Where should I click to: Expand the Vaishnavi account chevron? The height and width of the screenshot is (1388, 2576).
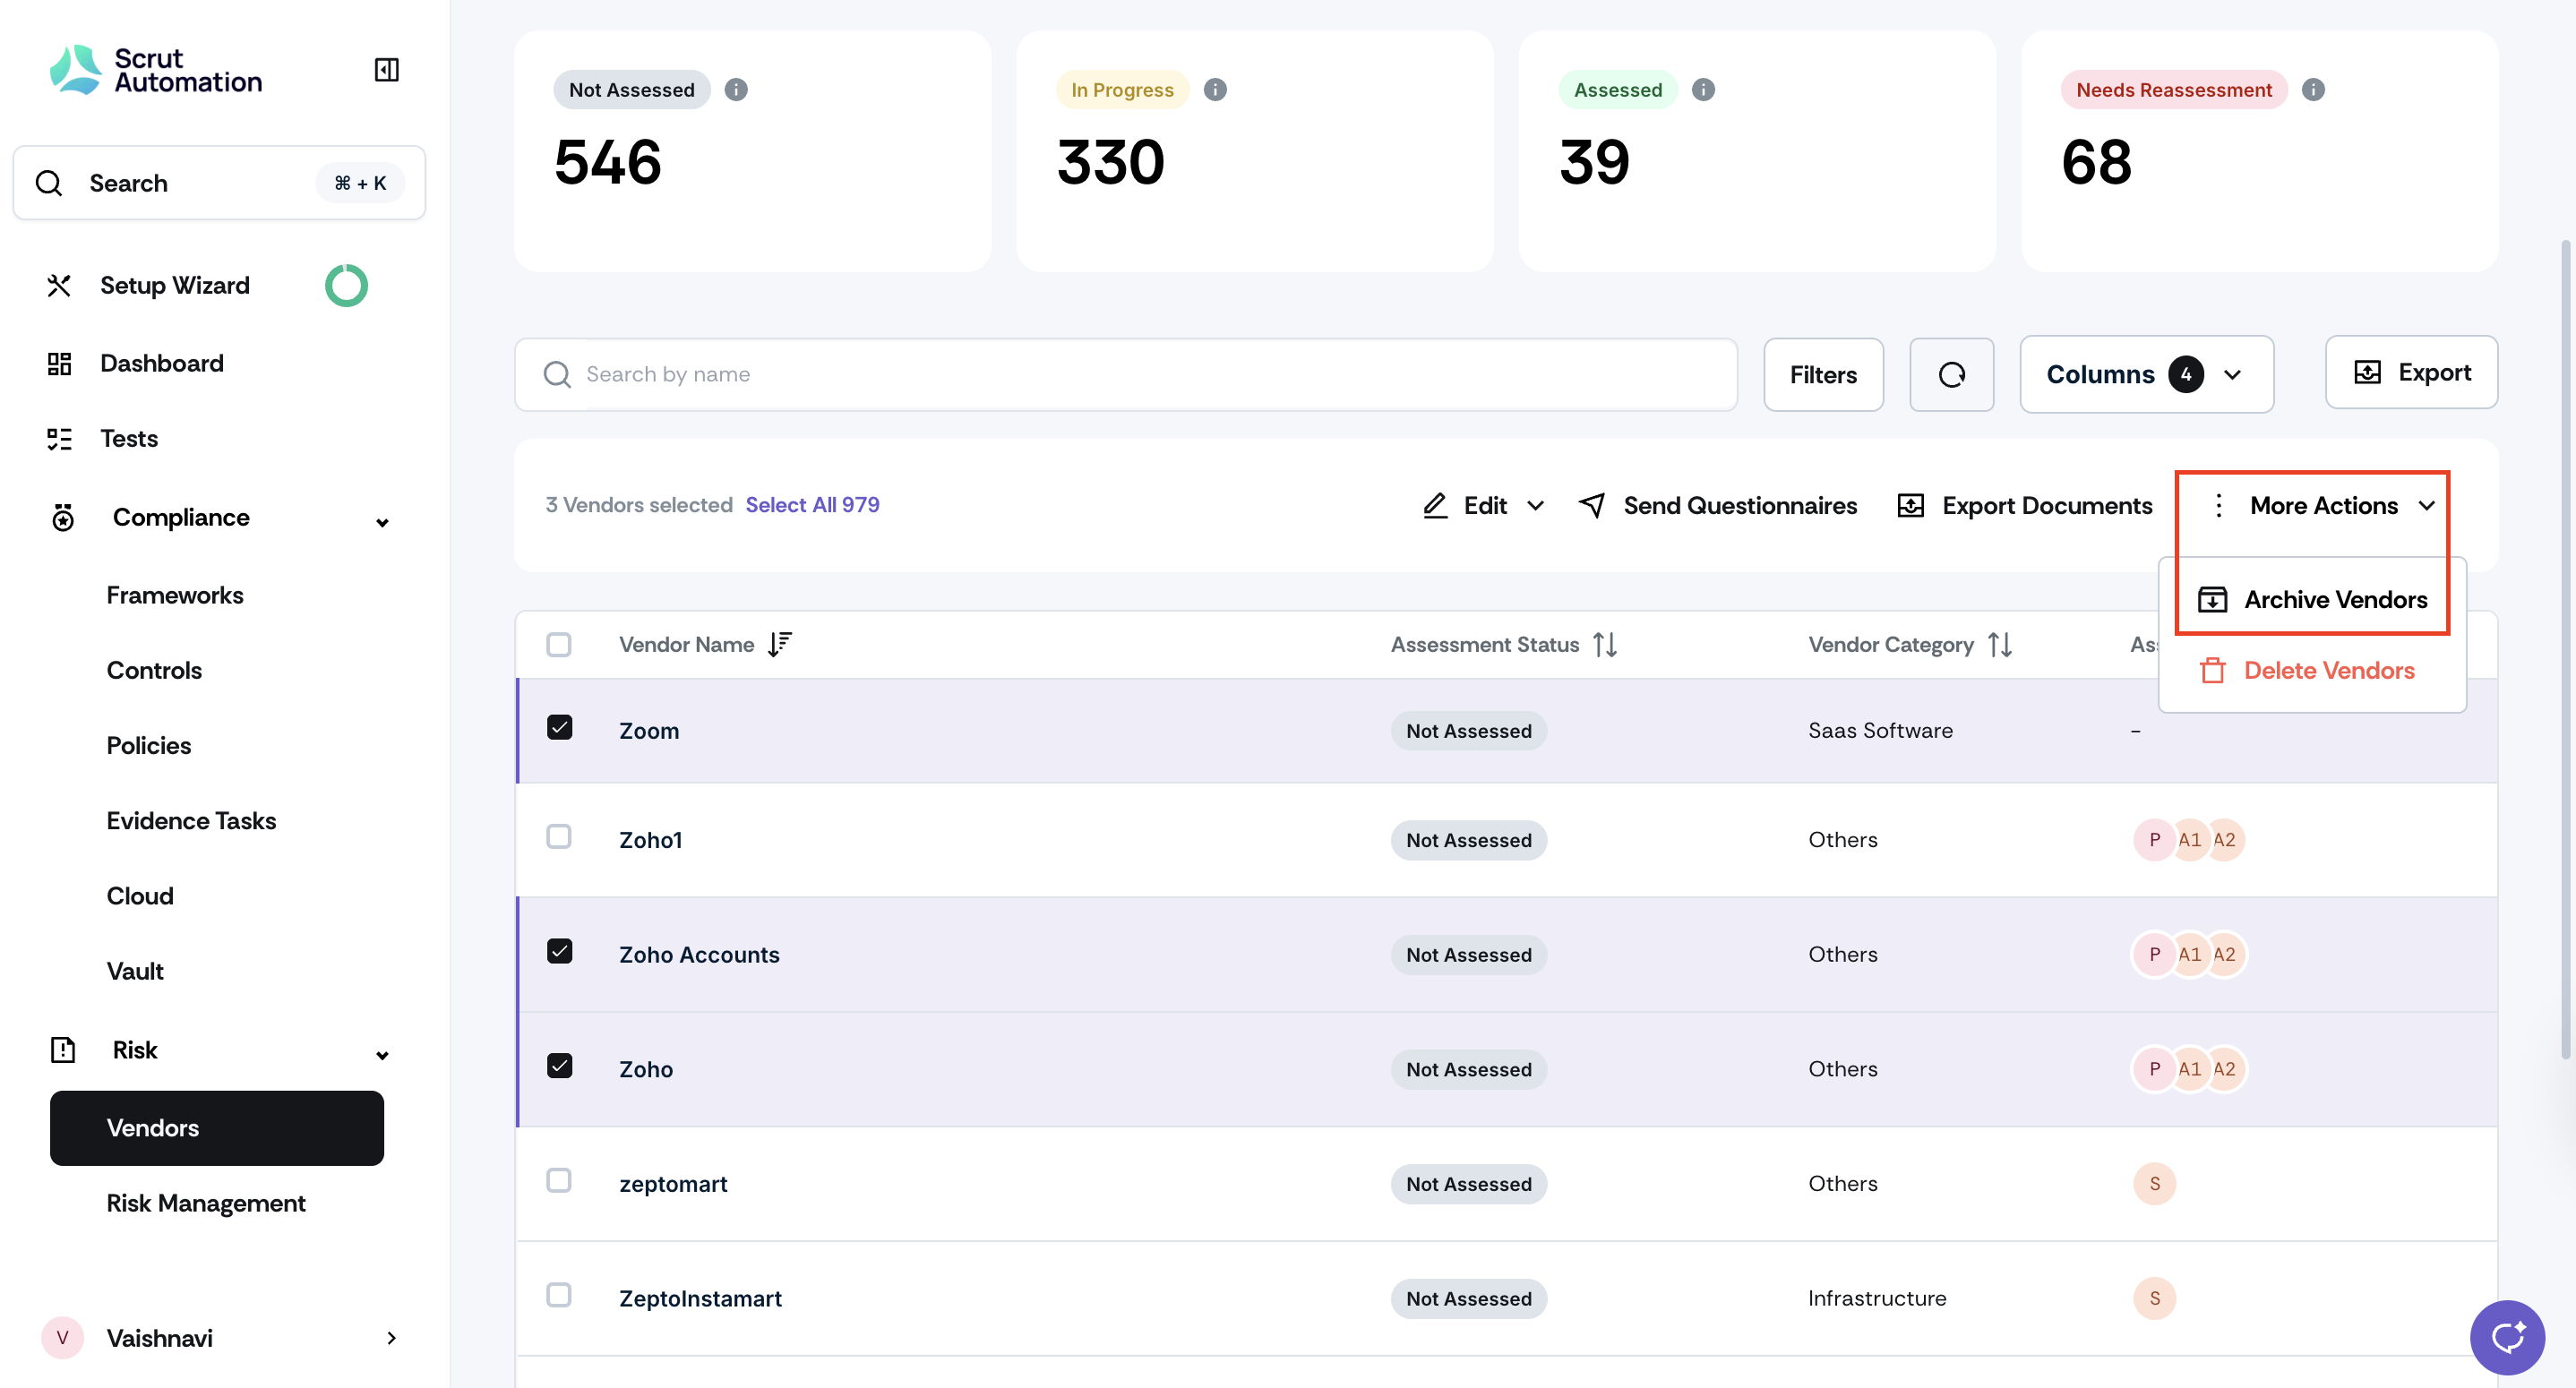tap(391, 1337)
